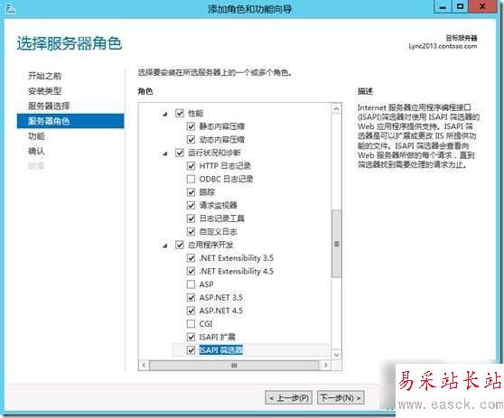
Task: Click the horizontal scrollbar thumb
Action: click(x=234, y=366)
